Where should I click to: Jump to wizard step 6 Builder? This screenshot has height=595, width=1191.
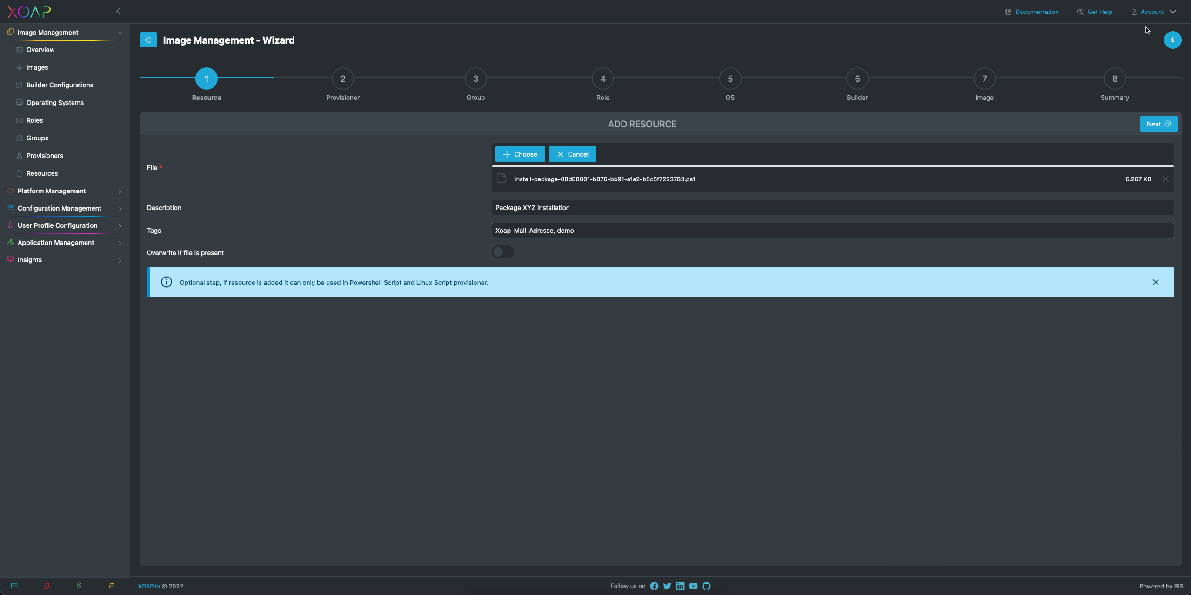(x=857, y=79)
